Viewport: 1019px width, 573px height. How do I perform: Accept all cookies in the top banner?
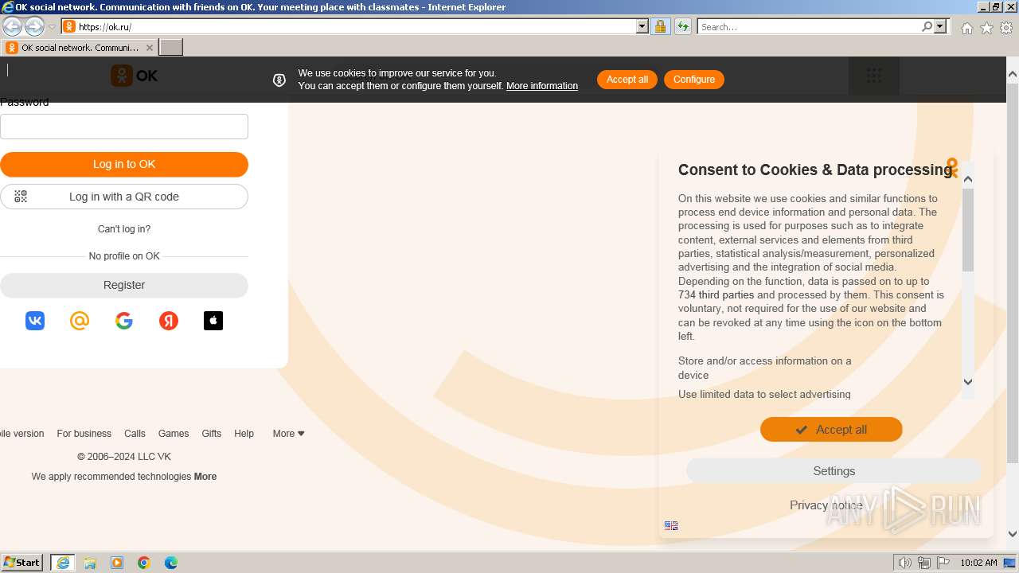(627, 80)
